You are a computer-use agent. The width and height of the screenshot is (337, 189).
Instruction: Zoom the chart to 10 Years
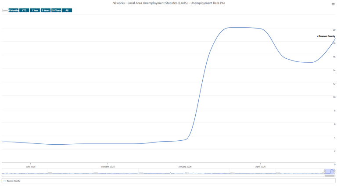(x=56, y=11)
